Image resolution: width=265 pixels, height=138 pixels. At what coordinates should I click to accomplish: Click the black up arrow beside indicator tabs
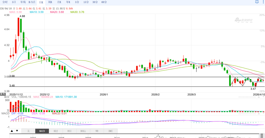(x=12, y=131)
